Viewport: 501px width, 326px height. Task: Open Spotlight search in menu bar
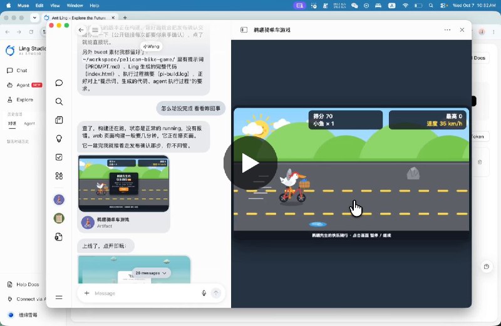pos(431,6)
